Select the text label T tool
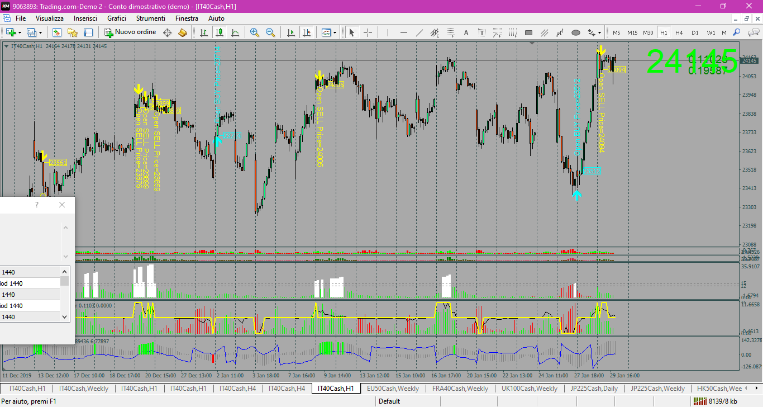This screenshot has width=763, height=407. click(481, 32)
